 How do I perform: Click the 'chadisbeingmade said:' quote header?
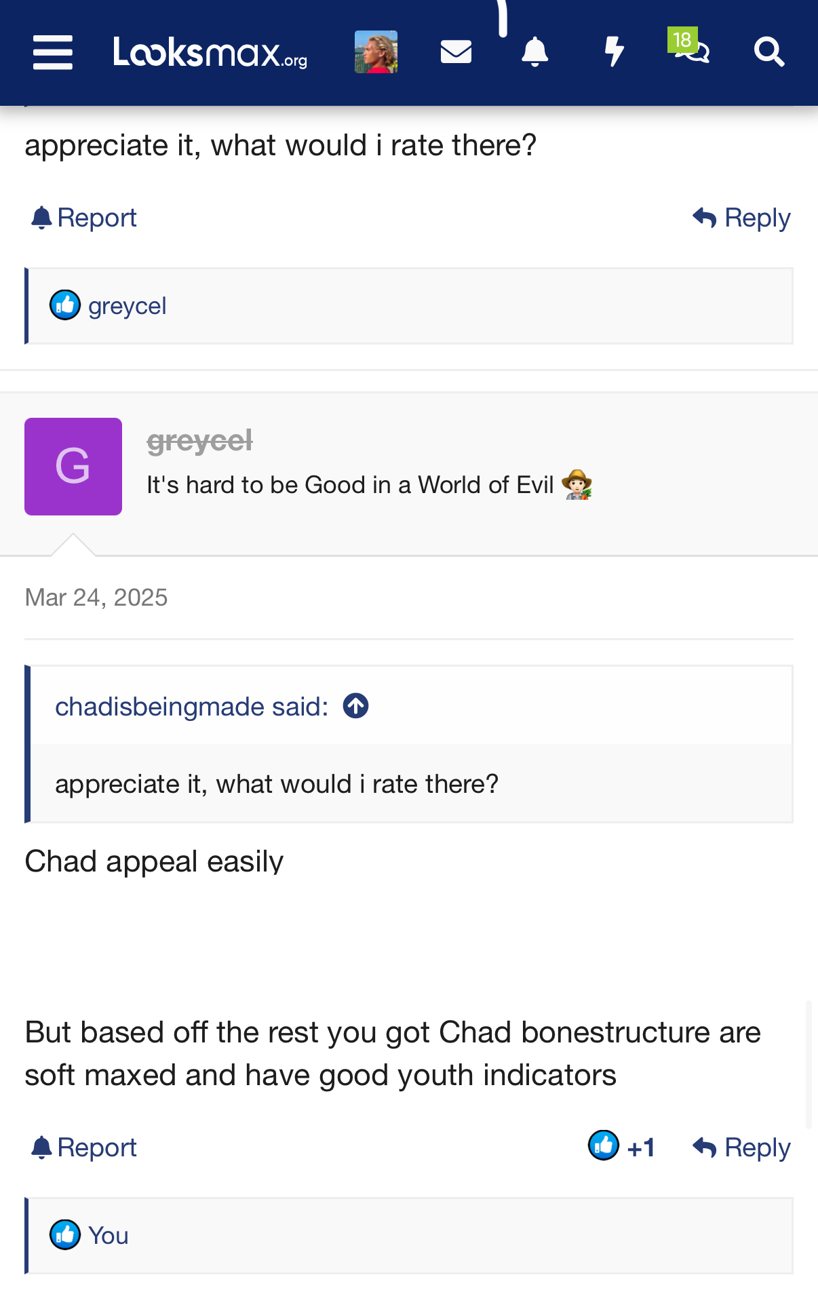[191, 707]
